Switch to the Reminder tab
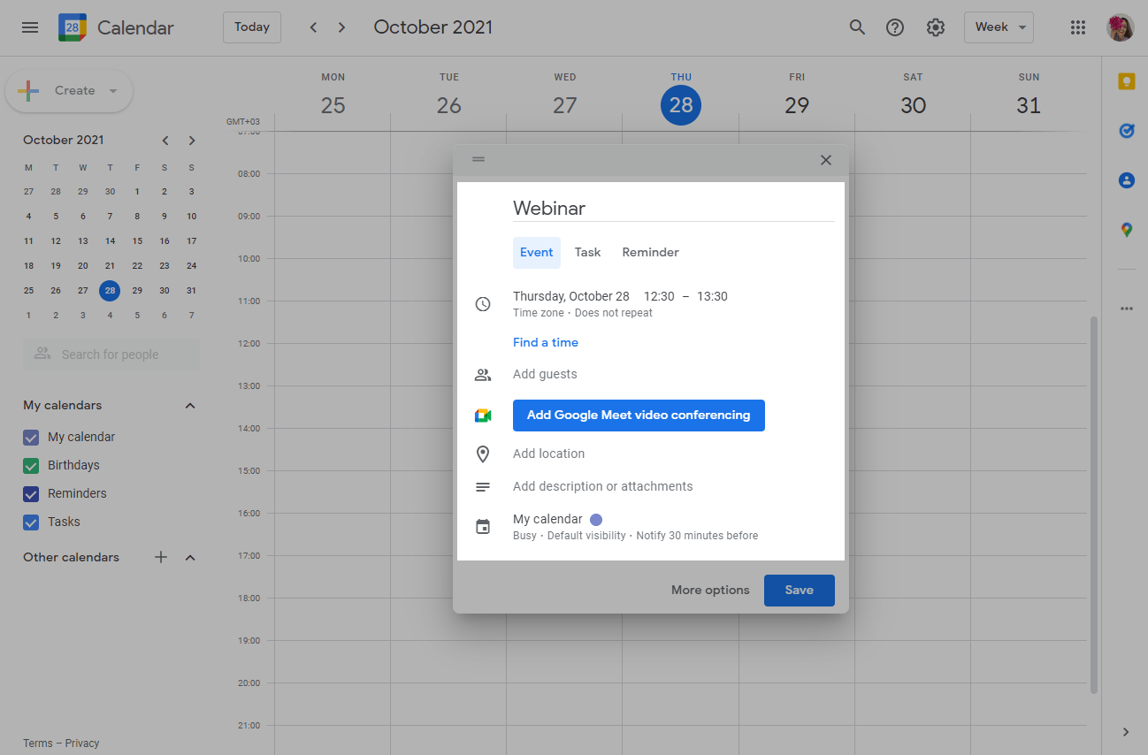Image resolution: width=1148 pixels, height=755 pixels. pyautogui.click(x=650, y=252)
